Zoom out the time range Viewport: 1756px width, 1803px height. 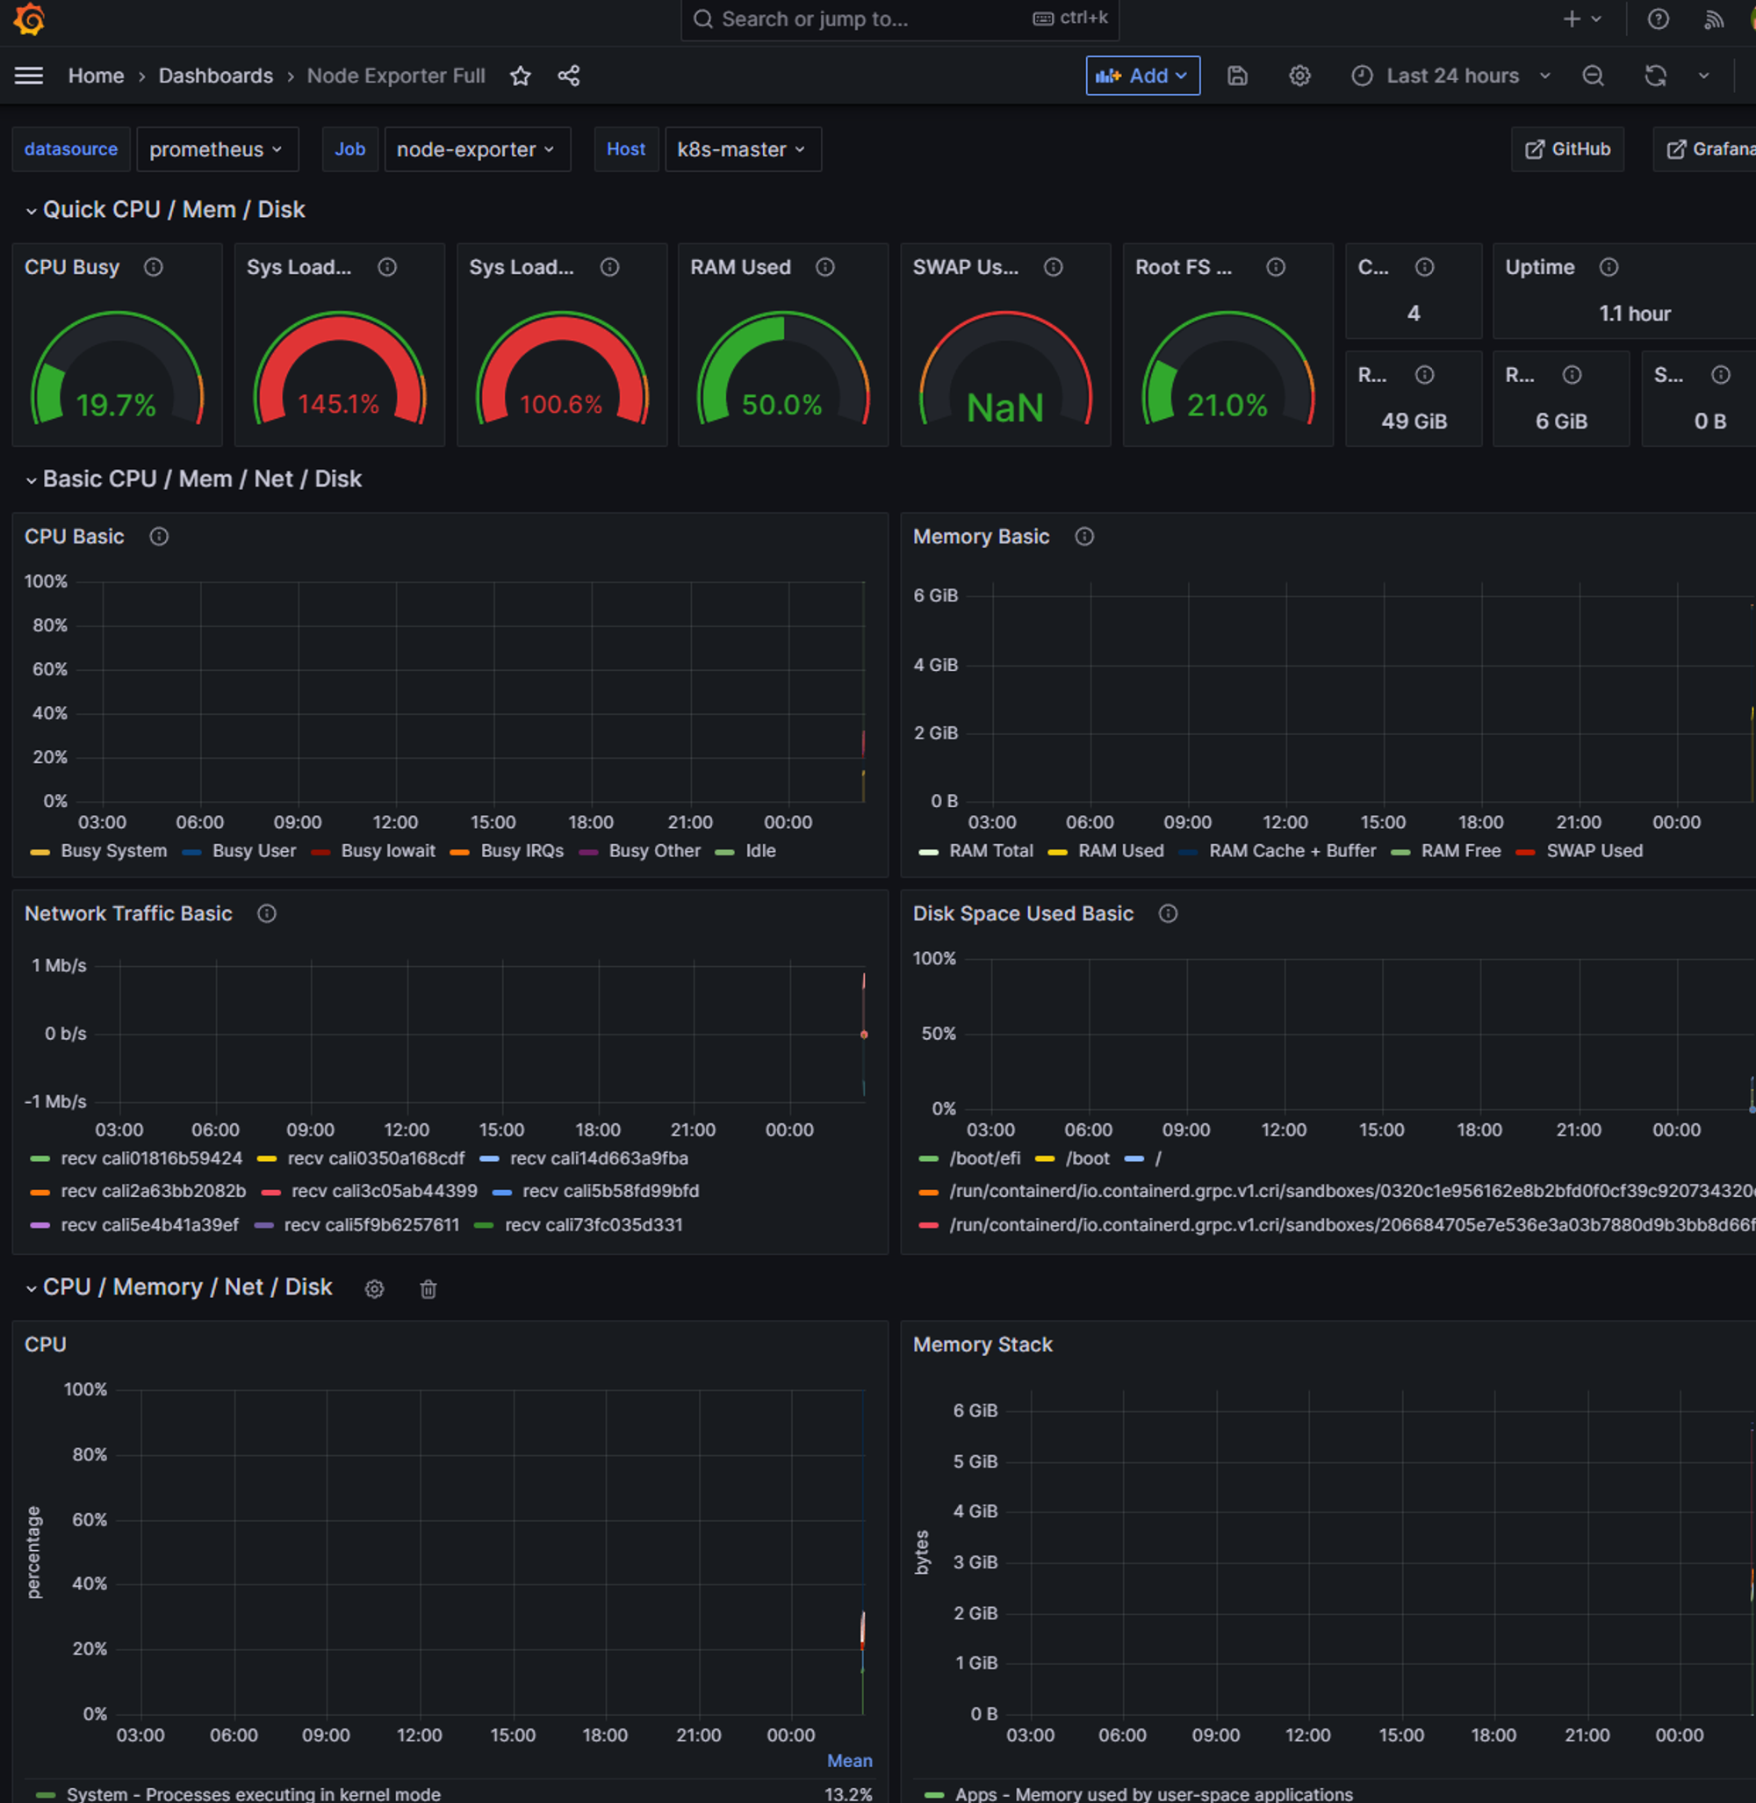[1593, 76]
